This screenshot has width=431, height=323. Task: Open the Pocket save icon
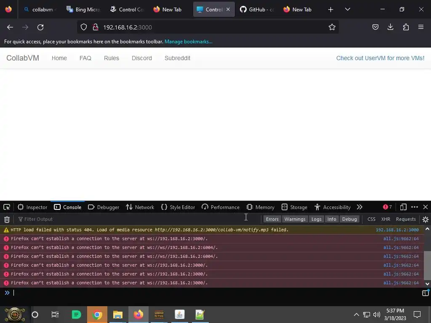tap(375, 27)
